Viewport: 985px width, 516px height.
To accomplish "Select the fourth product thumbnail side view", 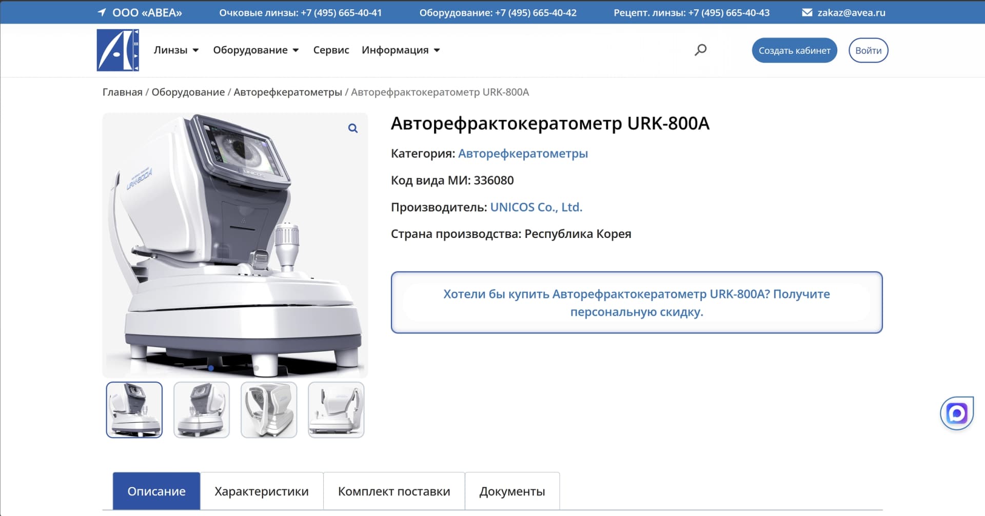I will coord(336,410).
